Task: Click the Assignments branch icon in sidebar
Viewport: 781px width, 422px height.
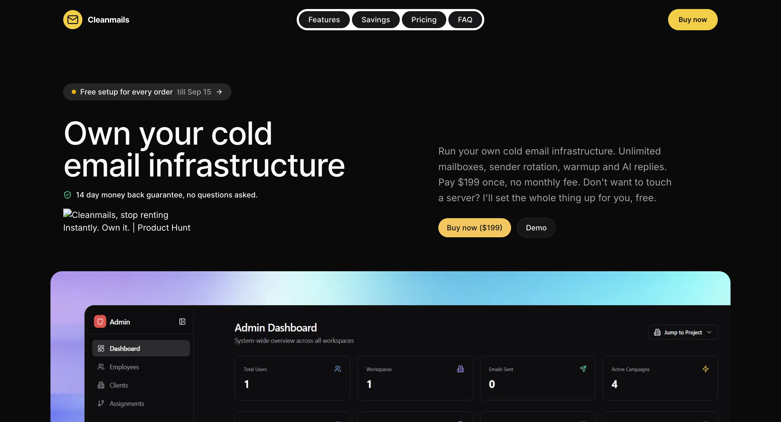Action: (x=101, y=403)
